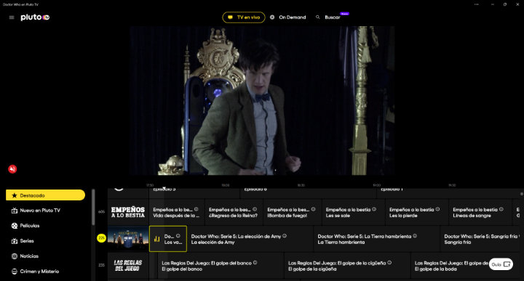524x281 pixels.
Task: Open the Guía button
Action: point(501,264)
